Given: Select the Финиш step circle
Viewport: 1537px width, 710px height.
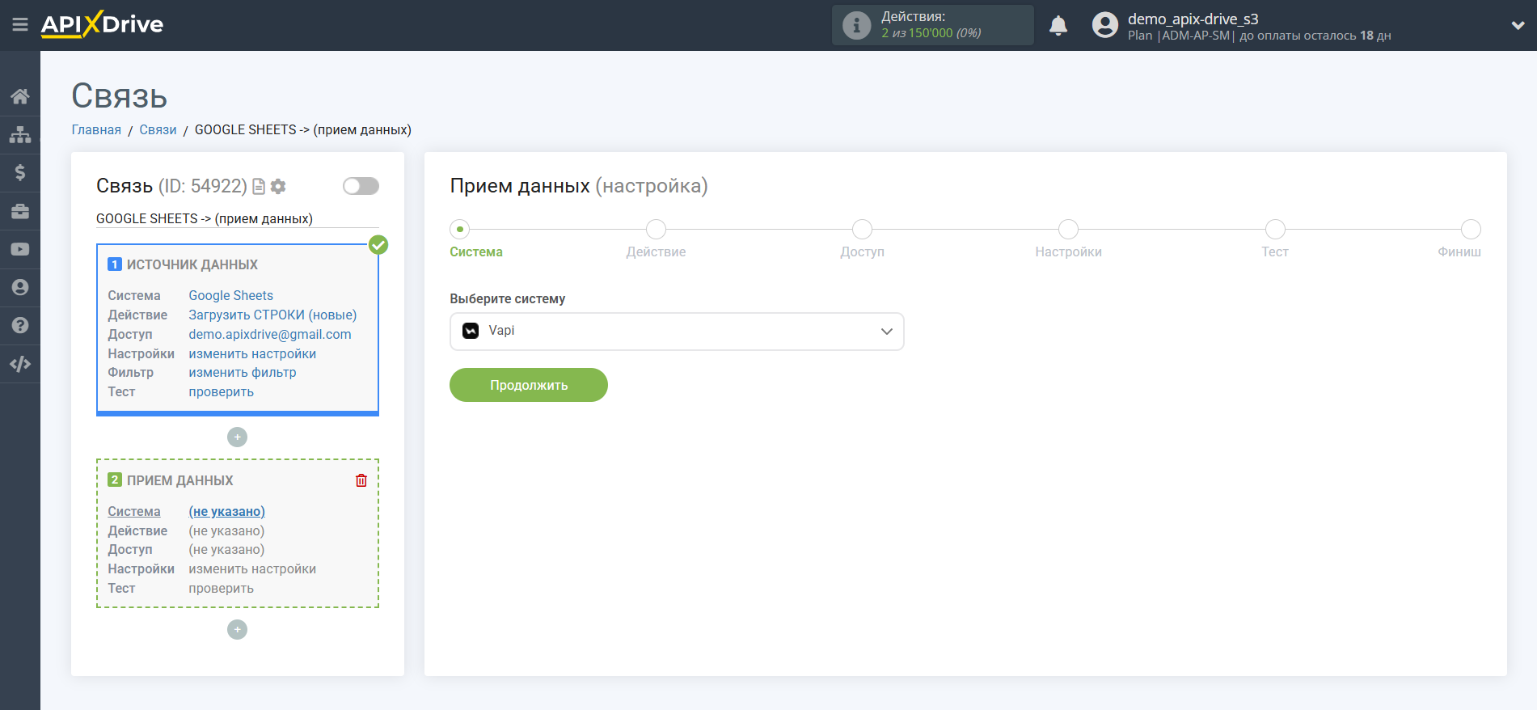Looking at the screenshot, I should point(1472,229).
